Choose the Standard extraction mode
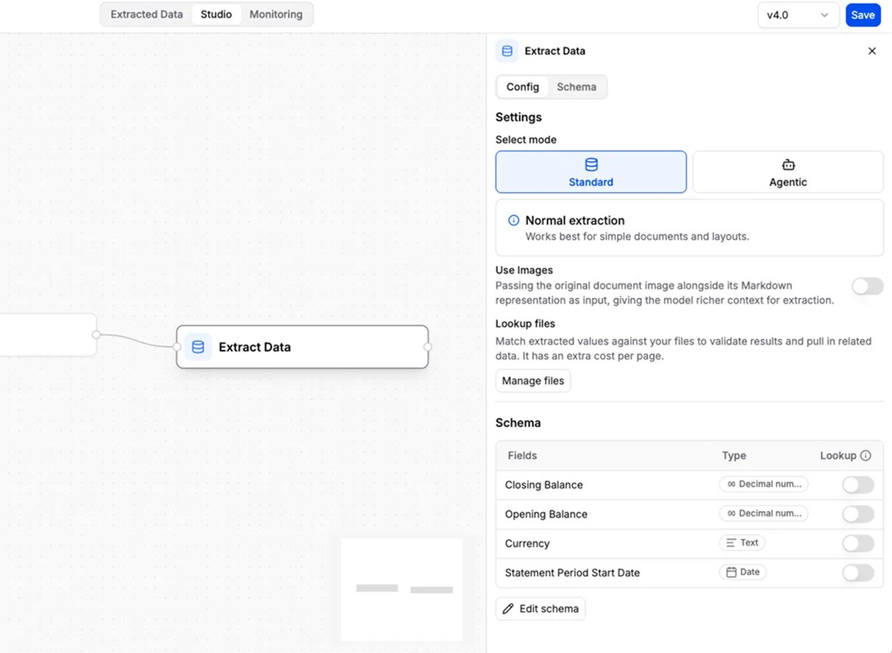This screenshot has height=653, width=892. [591, 172]
